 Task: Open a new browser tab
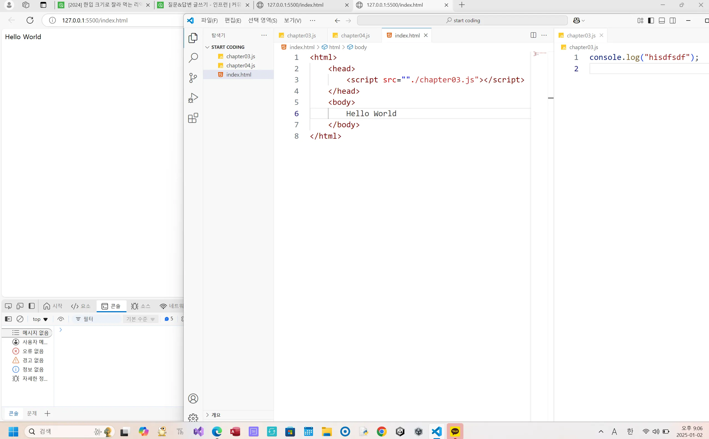tap(461, 5)
